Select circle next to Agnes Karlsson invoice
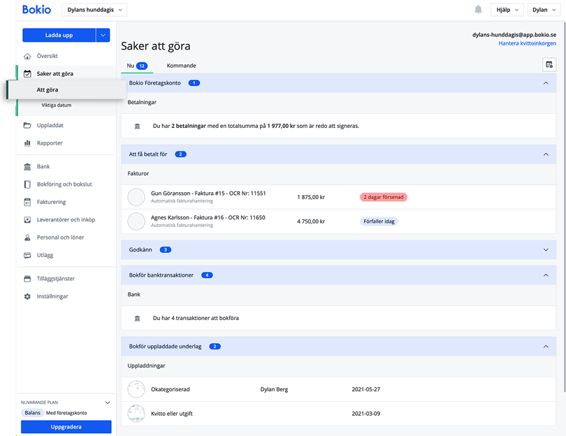This screenshot has height=436, width=566. tap(136, 221)
